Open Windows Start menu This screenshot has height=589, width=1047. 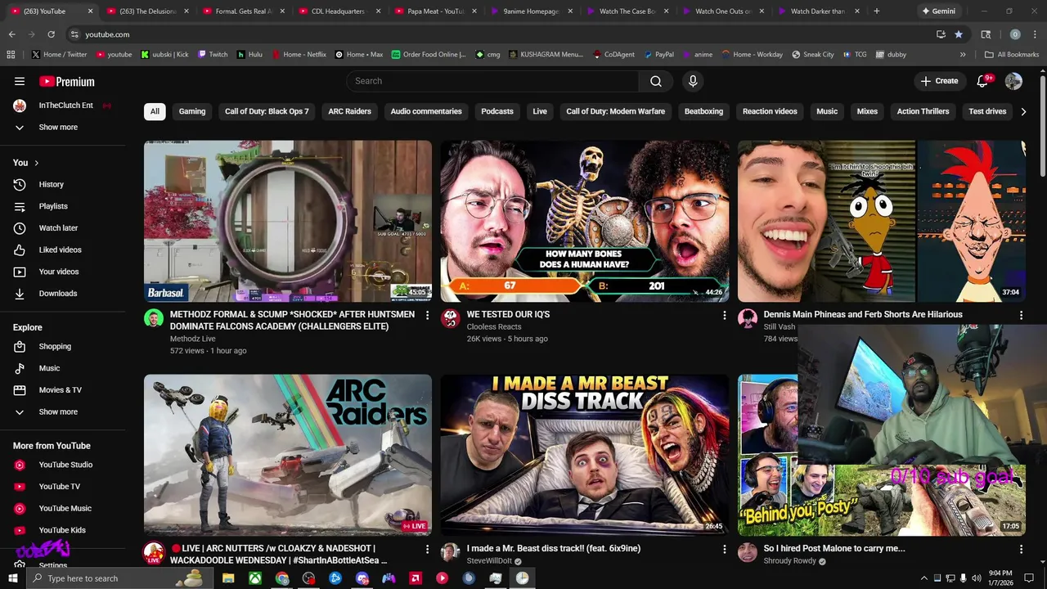tap(13, 578)
